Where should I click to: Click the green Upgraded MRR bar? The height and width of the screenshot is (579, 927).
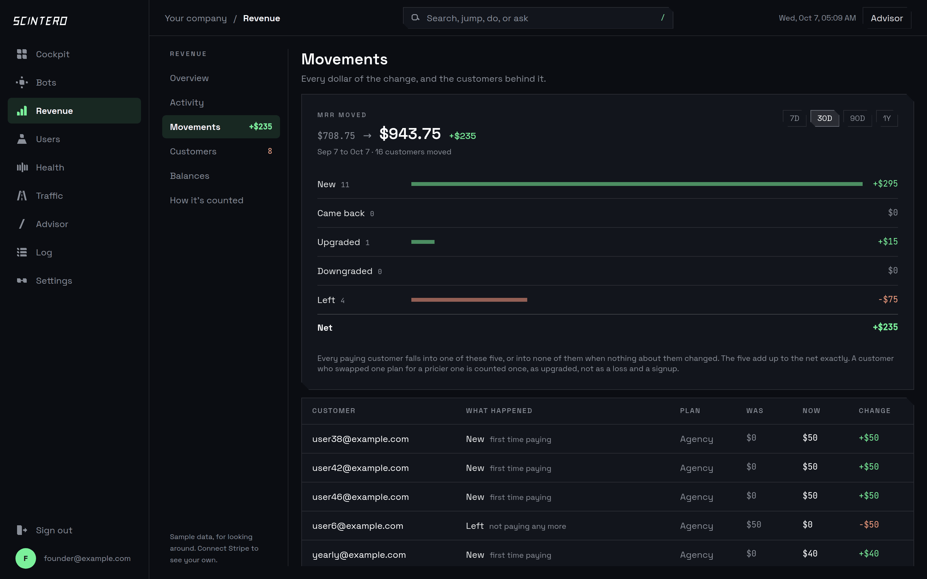423,242
